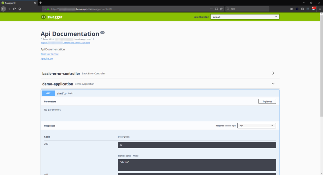Click the Parameters section header
This screenshot has height=175, width=323.
(50, 102)
